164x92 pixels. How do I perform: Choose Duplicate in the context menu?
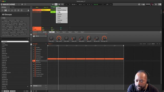(61, 20)
